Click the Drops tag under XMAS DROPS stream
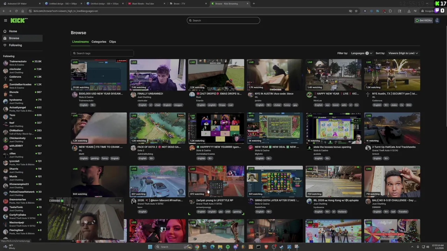The width and height of the screenshot is (447, 251). pyautogui.click(x=222, y=105)
